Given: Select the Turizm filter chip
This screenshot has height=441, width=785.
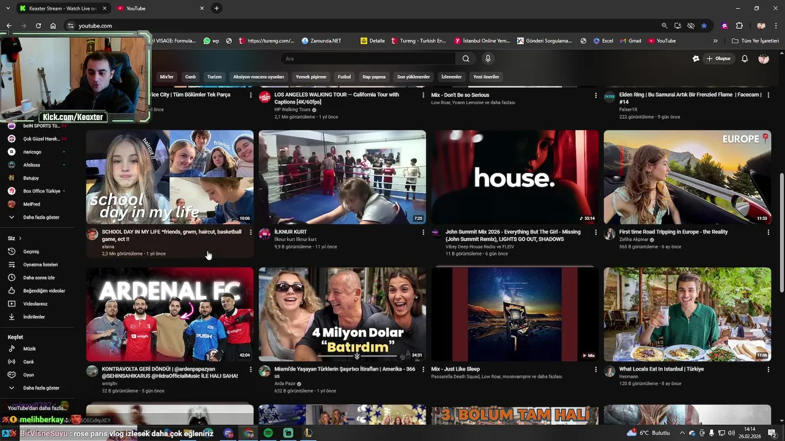Looking at the screenshot, I should [x=214, y=77].
